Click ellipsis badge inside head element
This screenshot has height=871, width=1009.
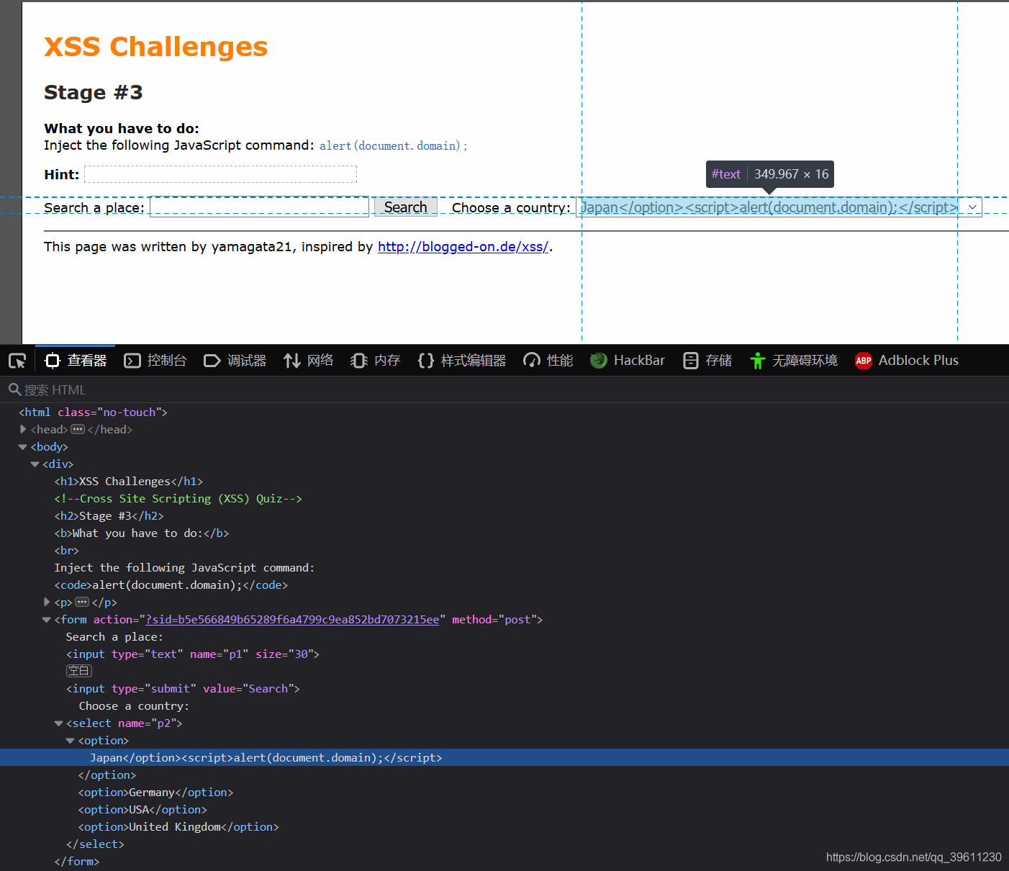coord(78,429)
